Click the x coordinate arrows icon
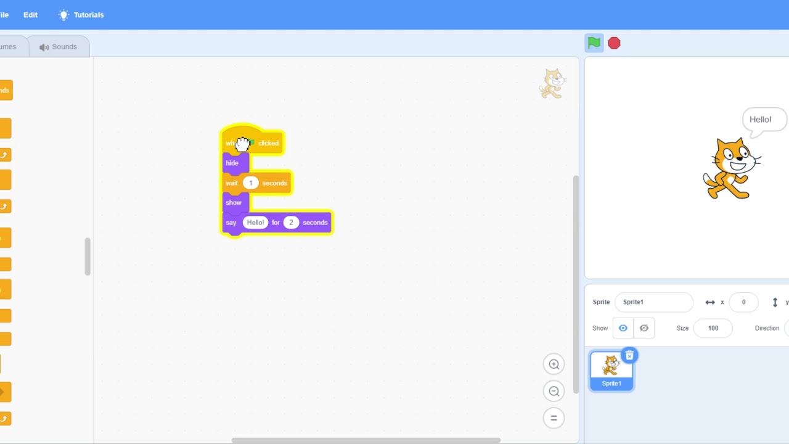The image size is (789, 444). pyautogui.click(x=710, y=302)
